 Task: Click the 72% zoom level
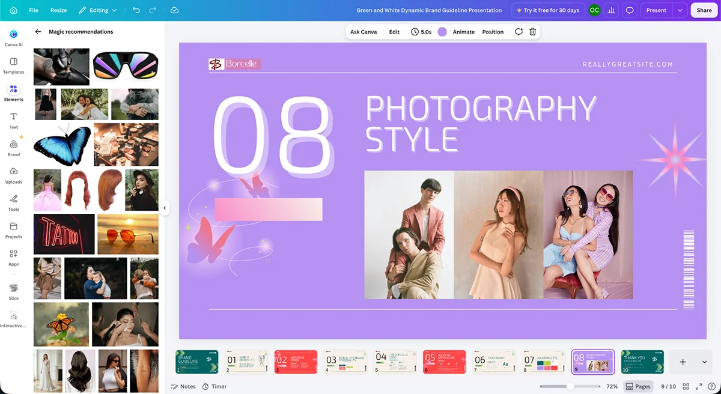pyautogui.click(x=612, y=386)
